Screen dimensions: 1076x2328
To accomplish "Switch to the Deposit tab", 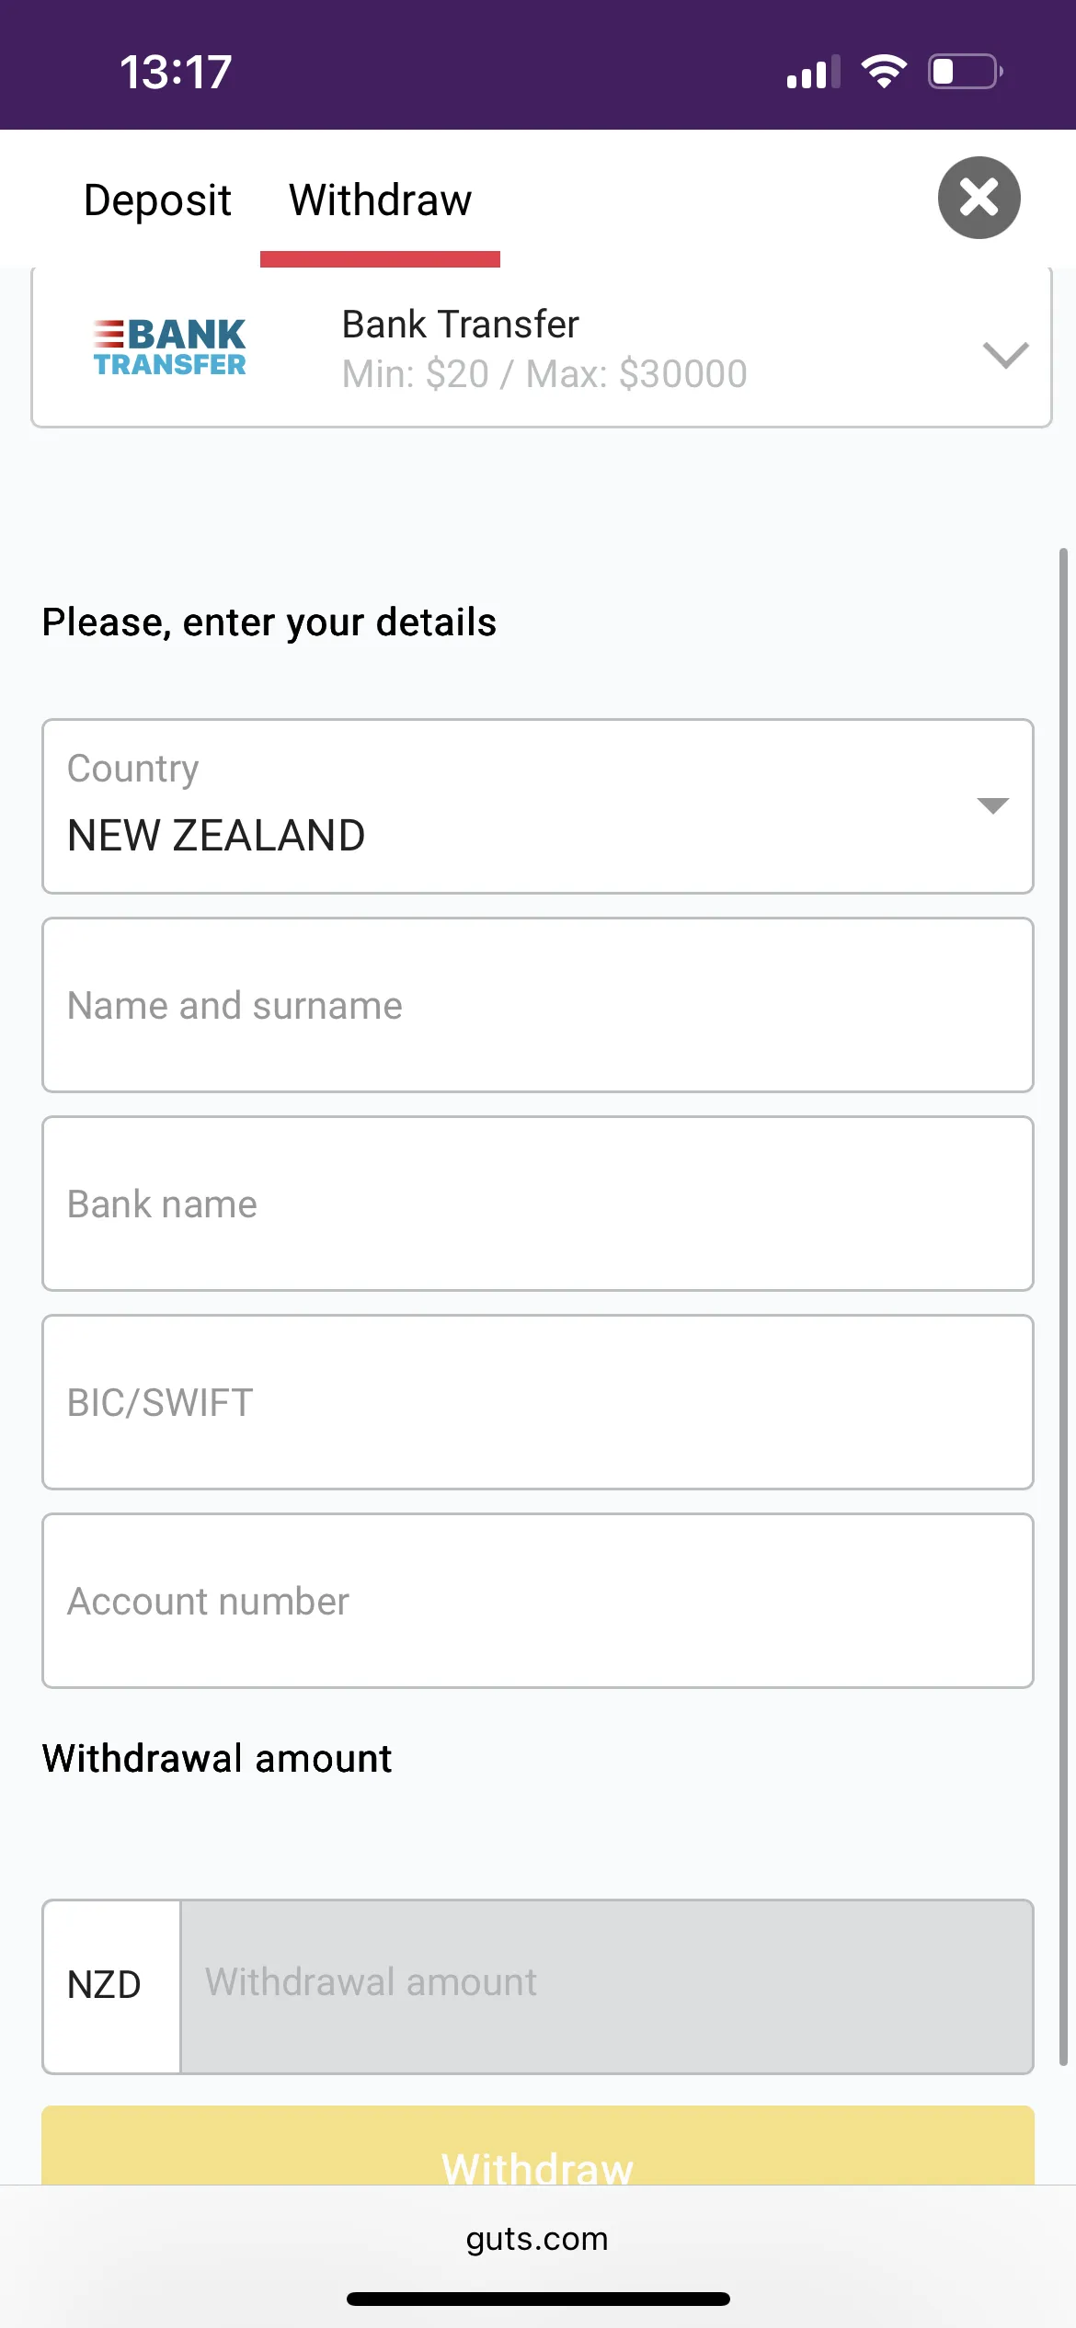I will [x=157, y=200].
